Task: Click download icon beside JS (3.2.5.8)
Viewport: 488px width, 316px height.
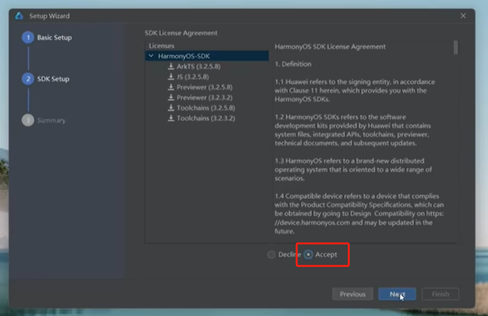Action: 171,76
